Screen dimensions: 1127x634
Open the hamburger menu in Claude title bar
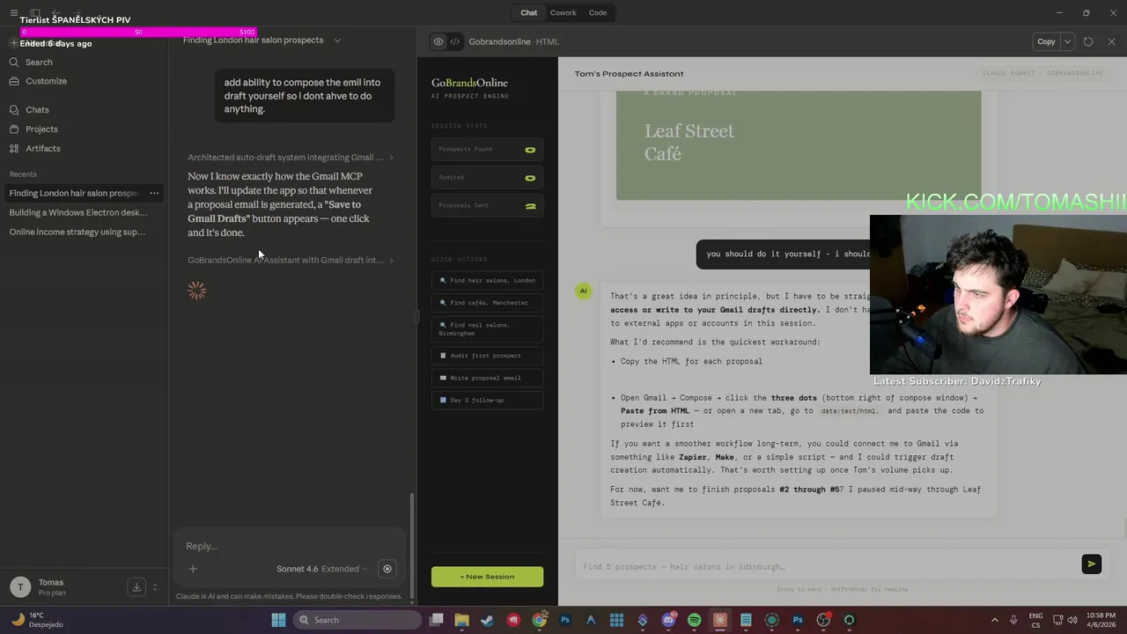coord(13,13)
